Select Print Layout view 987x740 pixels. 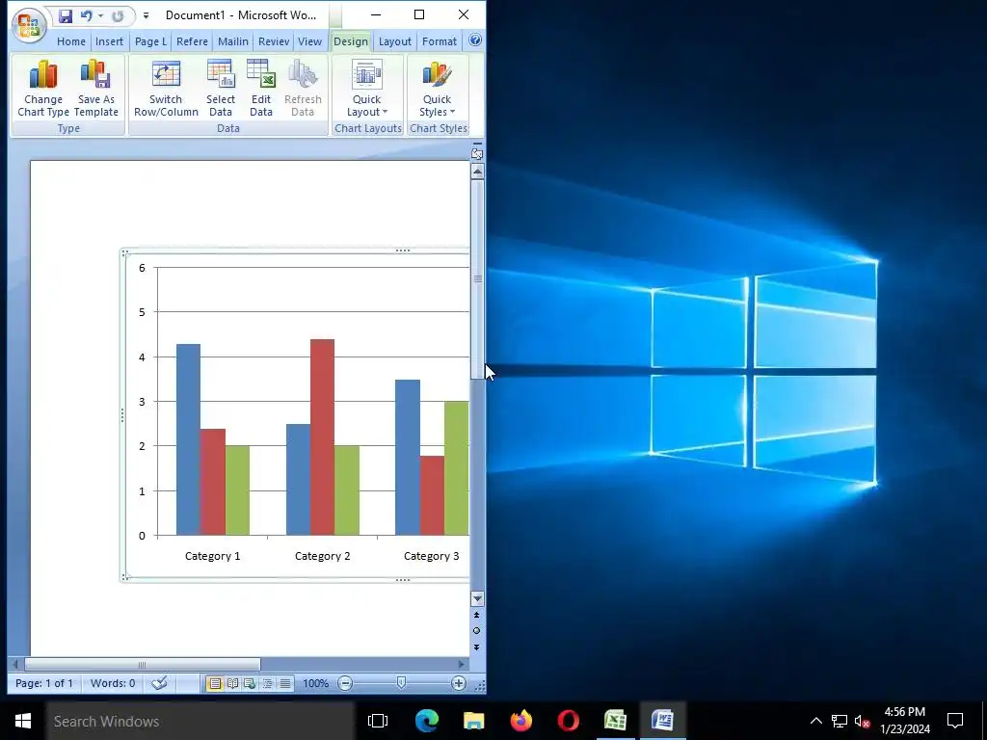coord(215,683)
